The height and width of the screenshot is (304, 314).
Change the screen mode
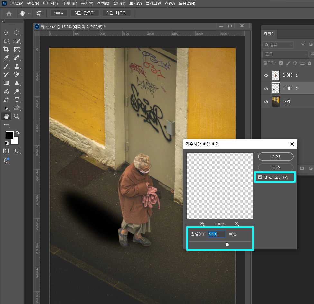[x=17, y=151]
